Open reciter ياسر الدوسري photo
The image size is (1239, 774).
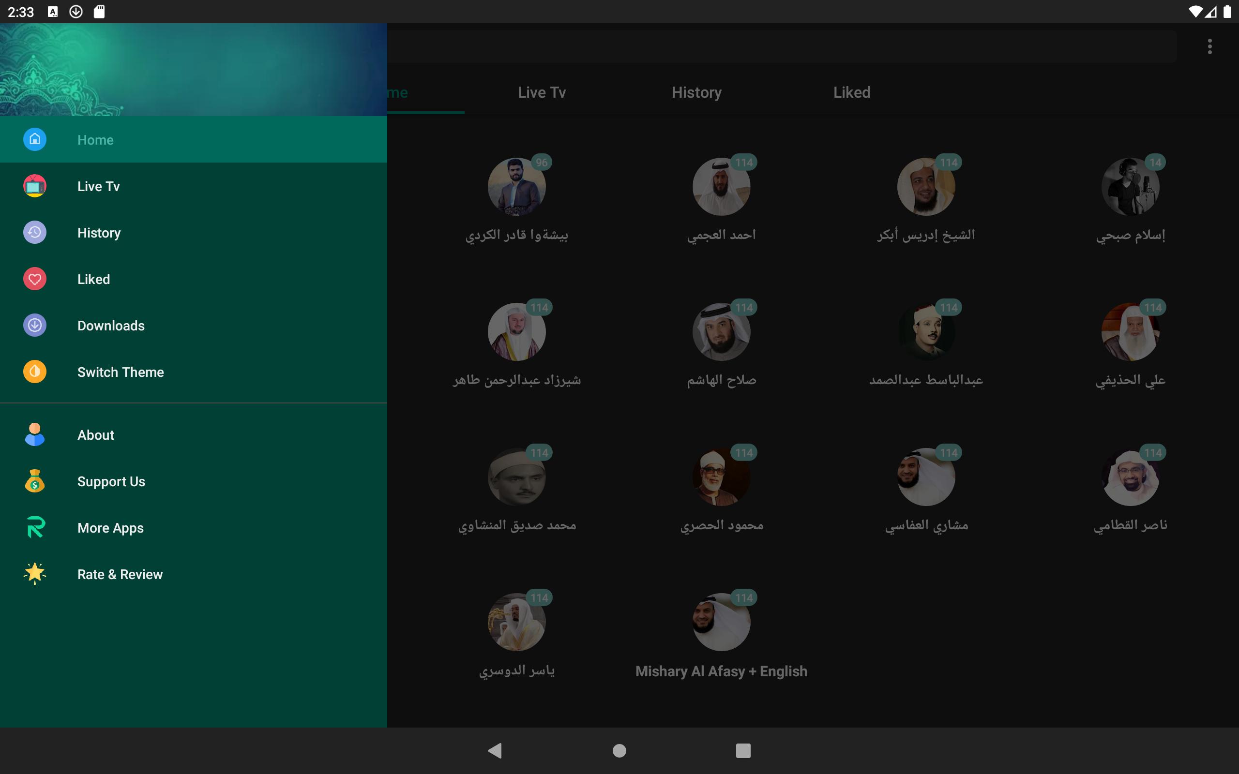(x=516, y=622)
